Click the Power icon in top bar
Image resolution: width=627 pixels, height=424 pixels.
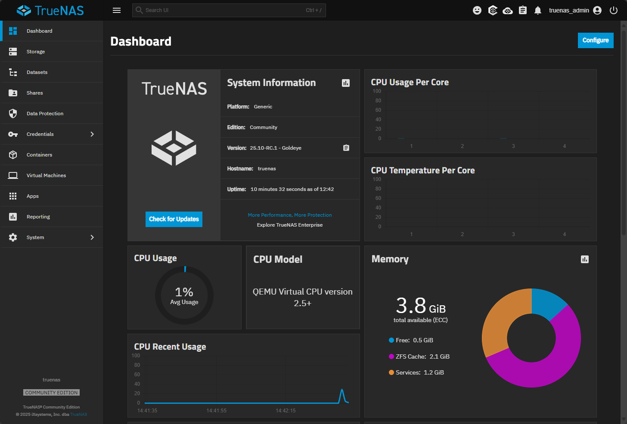pyautogui.click(x=614, y=10)
